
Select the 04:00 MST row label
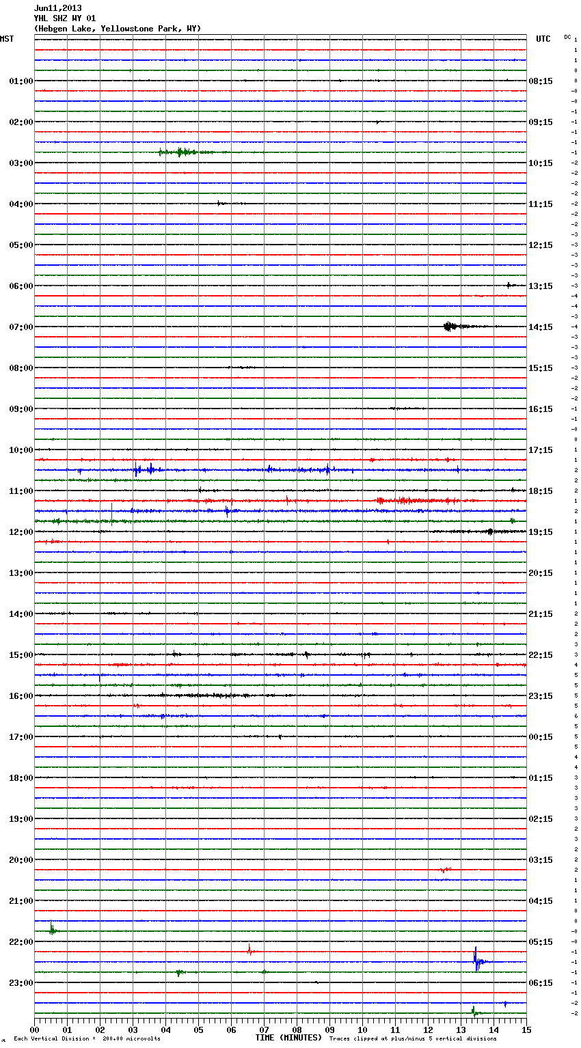click(21, 204)
